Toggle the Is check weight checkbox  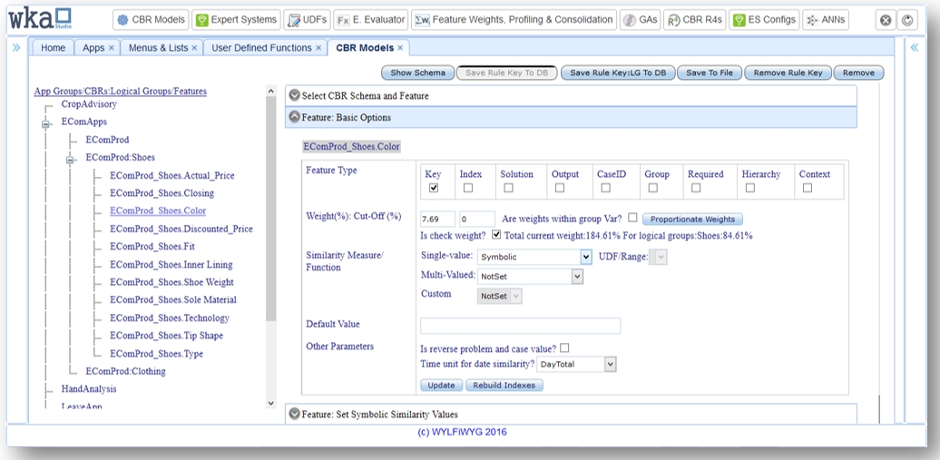pos(495,236)
